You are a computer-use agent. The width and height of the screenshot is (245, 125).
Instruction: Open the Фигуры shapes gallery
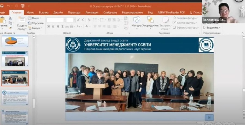pos(137,21)
